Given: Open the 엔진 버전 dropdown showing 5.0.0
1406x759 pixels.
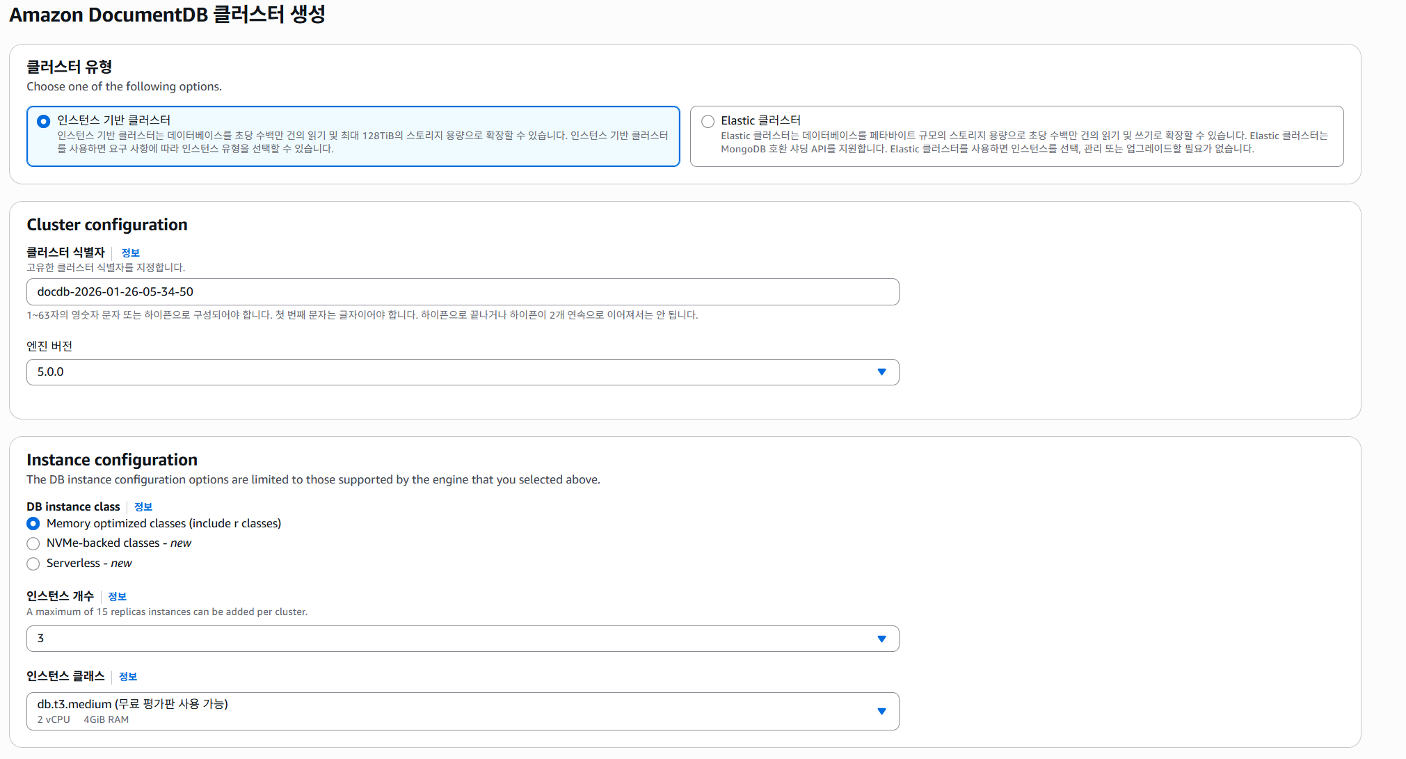Looking at the screenshot, I should tap(452, 372).
